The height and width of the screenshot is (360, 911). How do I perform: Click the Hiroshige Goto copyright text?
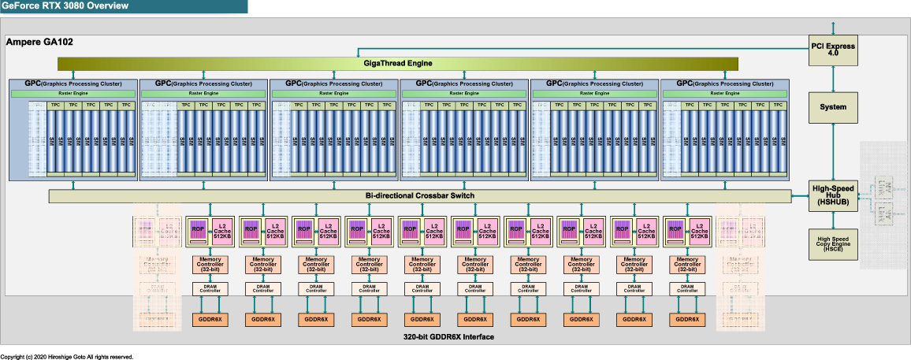tap(67, 357)
